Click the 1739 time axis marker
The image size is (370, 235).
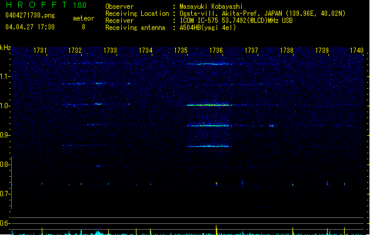(322, 51)
